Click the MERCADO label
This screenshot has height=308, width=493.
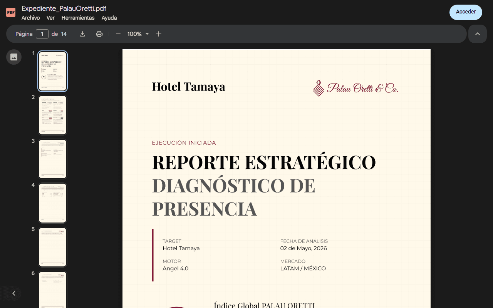[293, 261]
